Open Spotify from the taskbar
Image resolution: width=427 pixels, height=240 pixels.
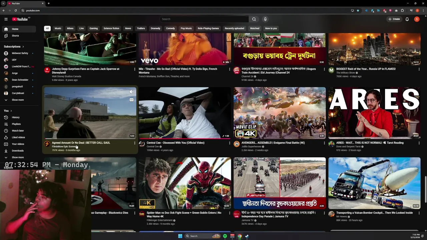tap(225, 236)
